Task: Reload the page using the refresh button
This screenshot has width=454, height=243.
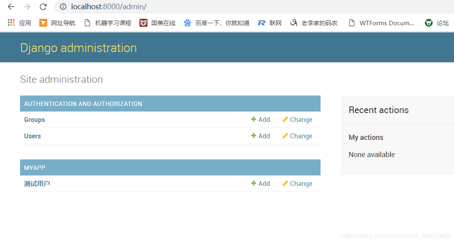Action: 43,7
